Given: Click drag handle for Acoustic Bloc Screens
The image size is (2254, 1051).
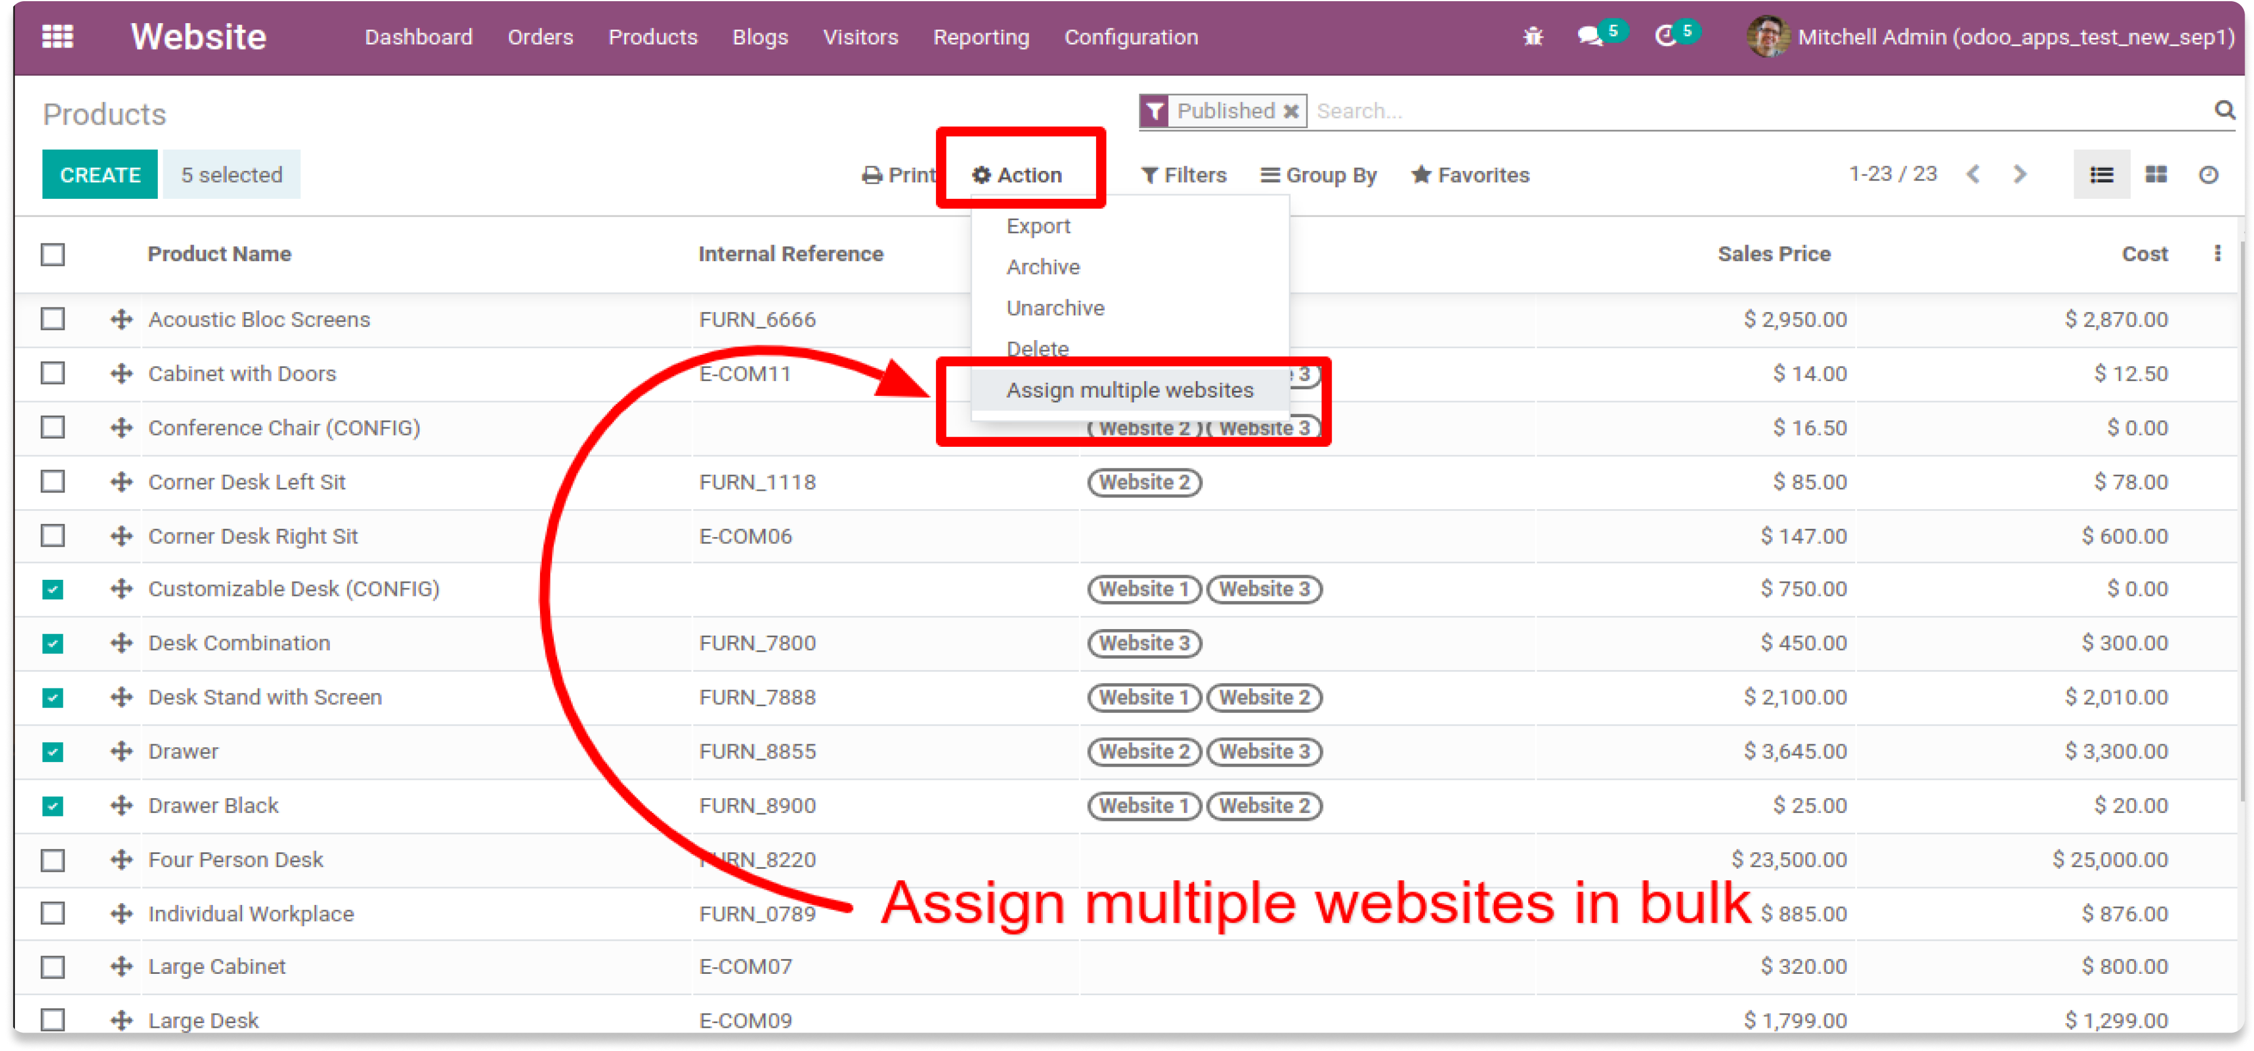Looking at the screenshot, I should (120, 319).
